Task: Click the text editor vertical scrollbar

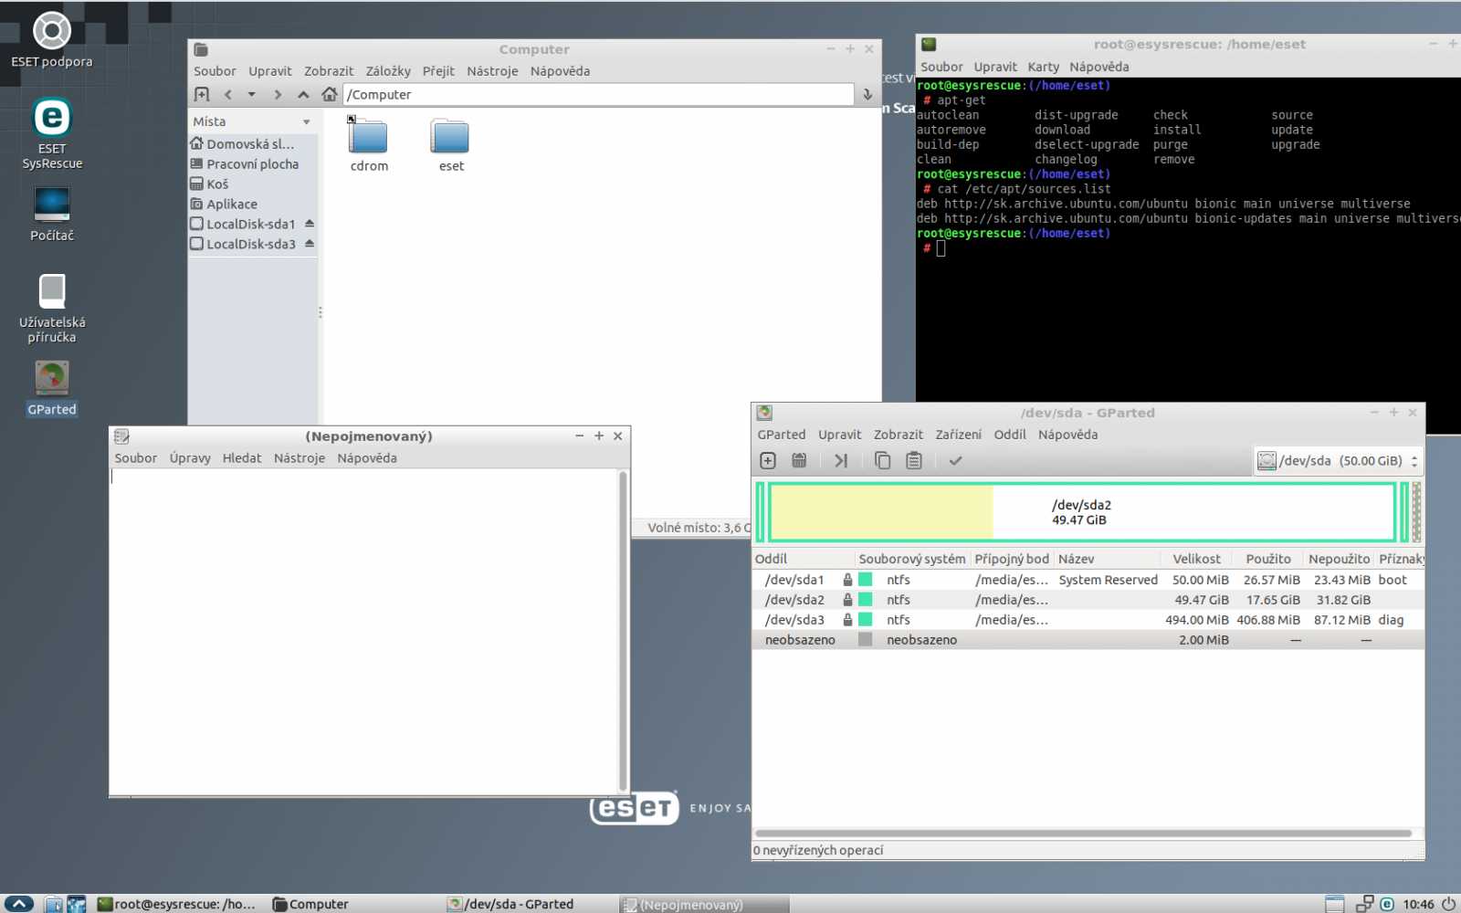Action: pyautogui.click(x=624, y=631)
